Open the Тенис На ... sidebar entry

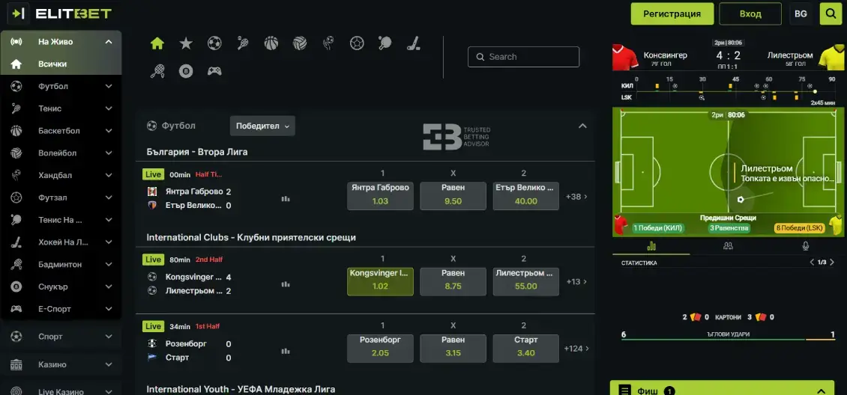[61, 220]
